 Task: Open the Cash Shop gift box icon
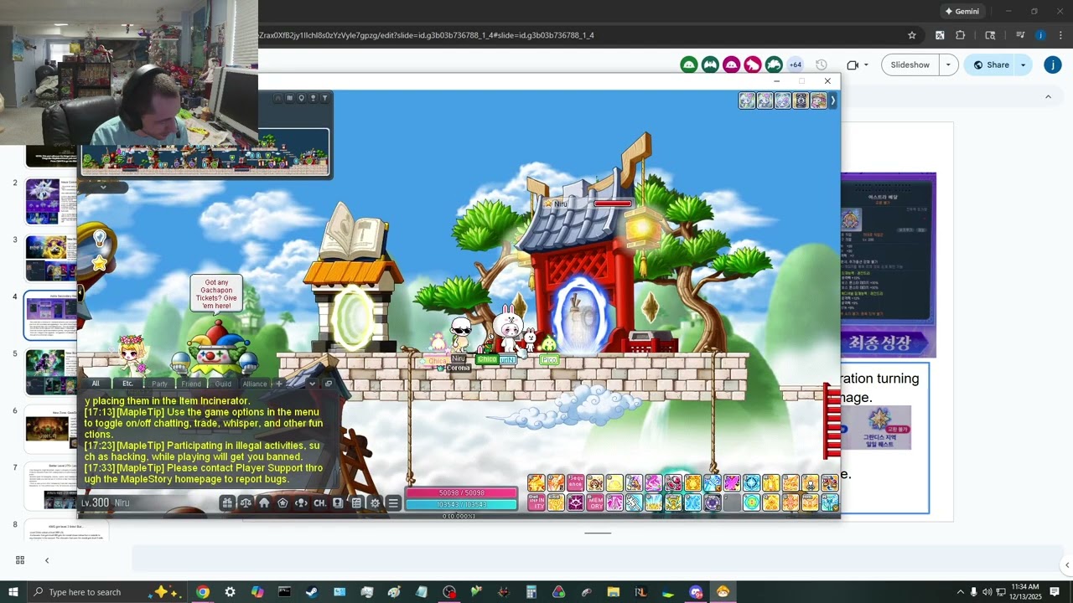tap(227, 502)
